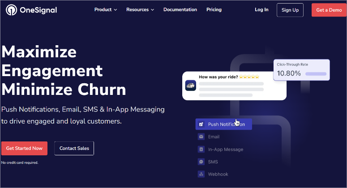Click the Sign Up button
Screen dimensions: 347x188
tap(290, 10)
